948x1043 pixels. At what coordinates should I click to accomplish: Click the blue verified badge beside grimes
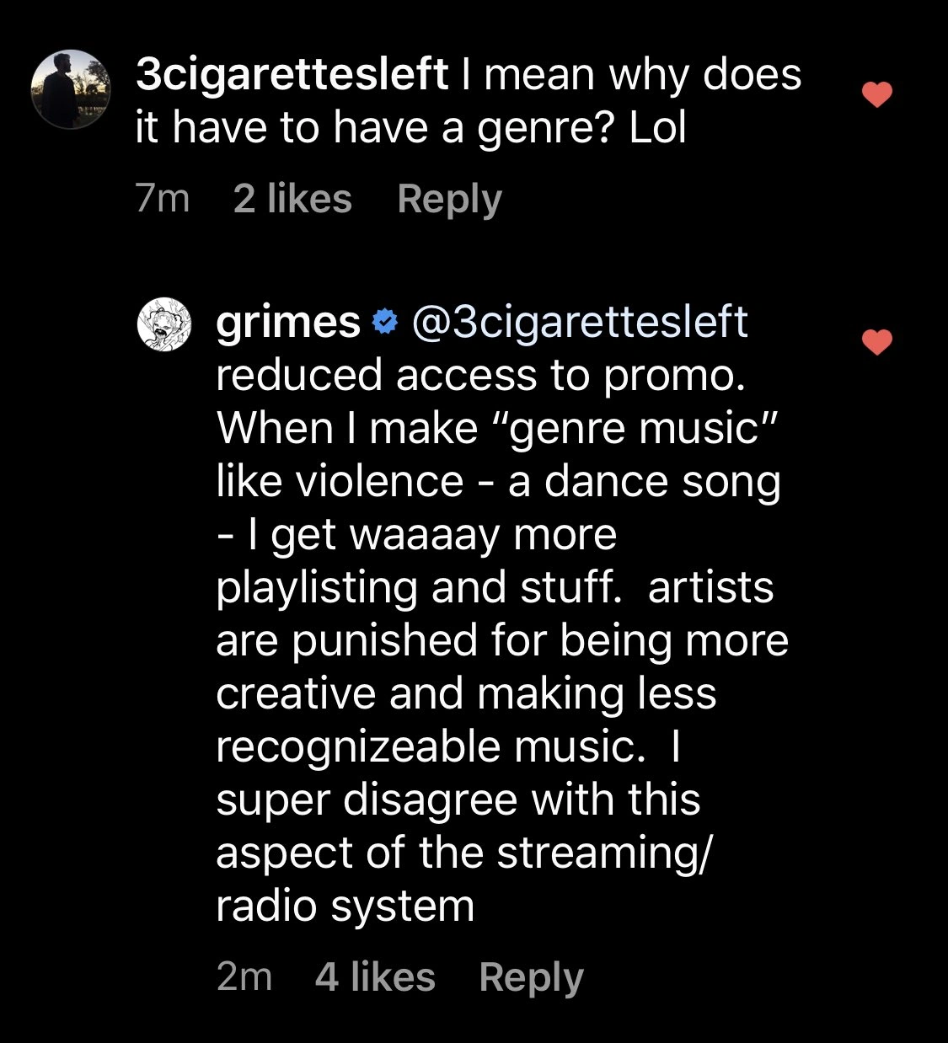pos(385,323)
